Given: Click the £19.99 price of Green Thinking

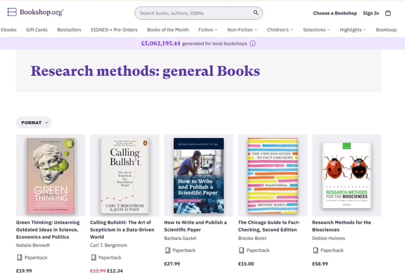Looking at the screenshot, I should pos(24,271).
